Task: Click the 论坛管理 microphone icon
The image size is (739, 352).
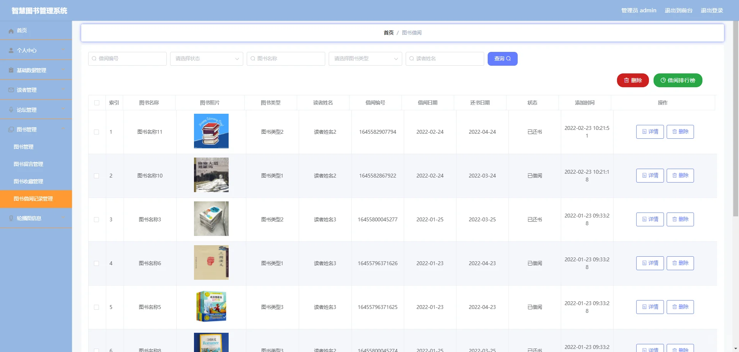Action: 11,110
